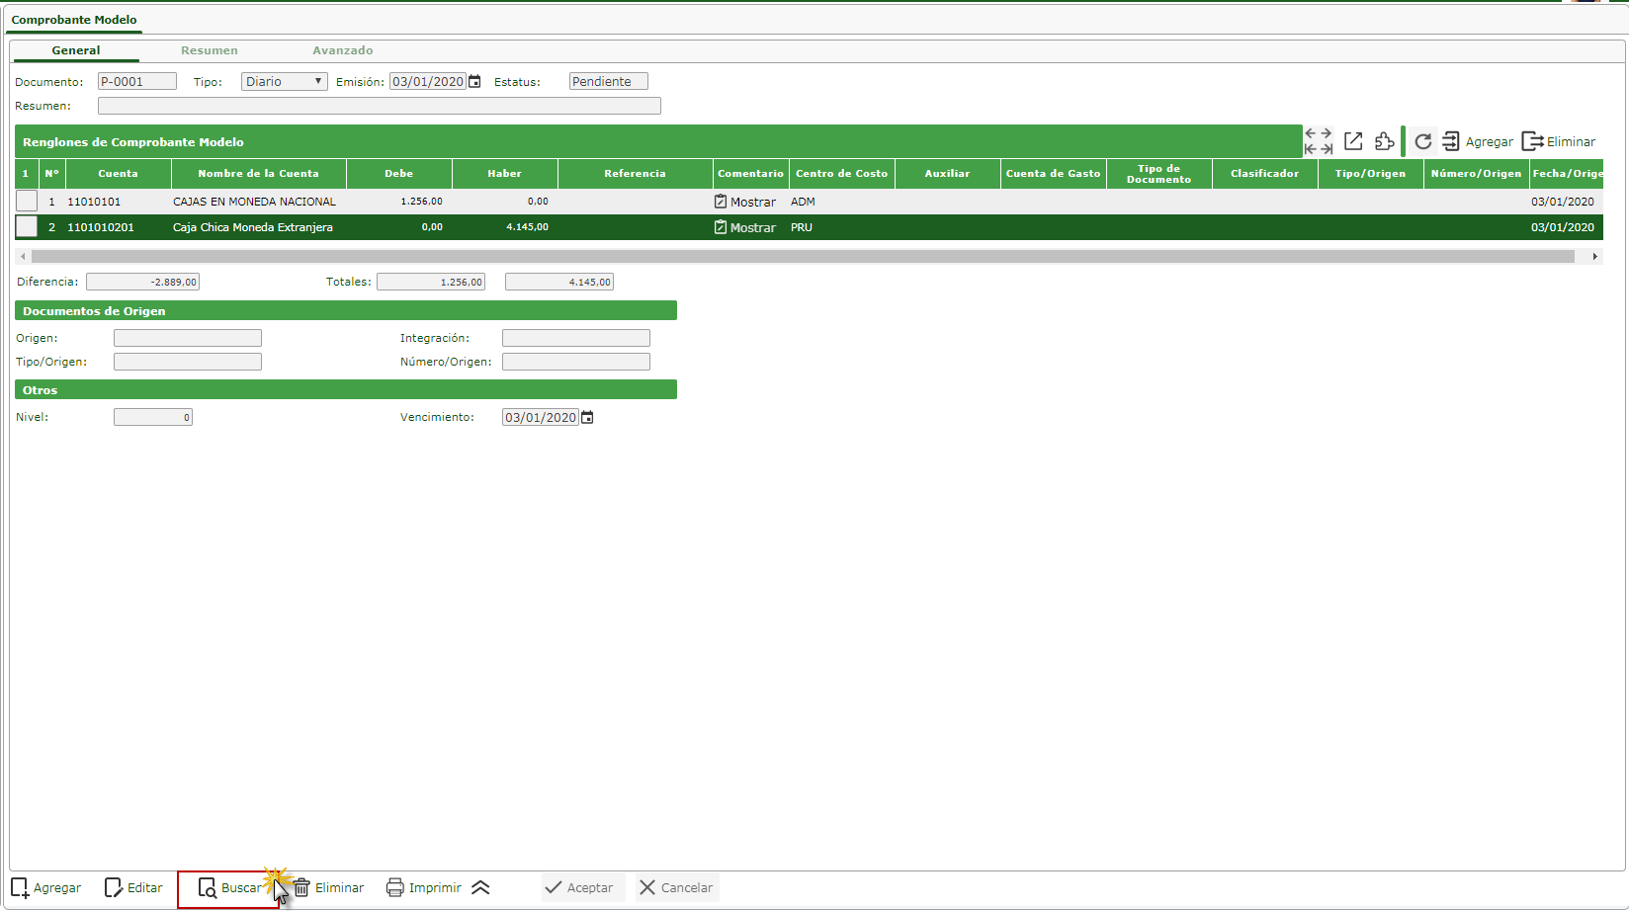Click the Haber column header
Screen dimensions: 1629x911
505,174
